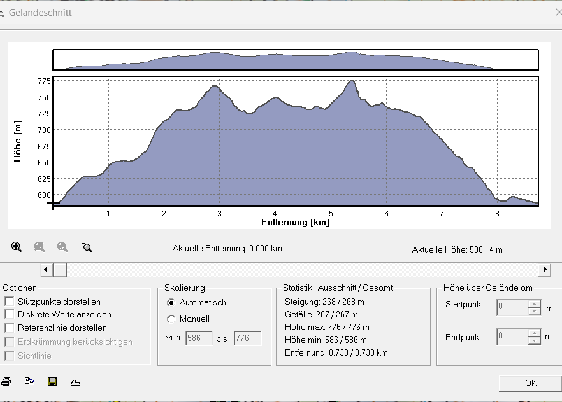Save the profile using floppy disk icon
The height and width of the screenshot is (402, 562).
click(x=52, y=382)
